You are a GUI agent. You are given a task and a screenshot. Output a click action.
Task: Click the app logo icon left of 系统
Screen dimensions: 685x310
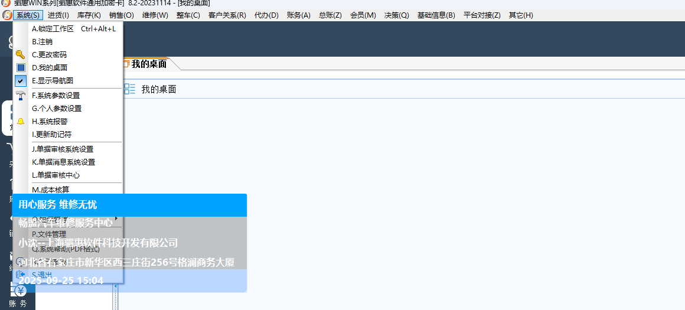click(7, 15)
